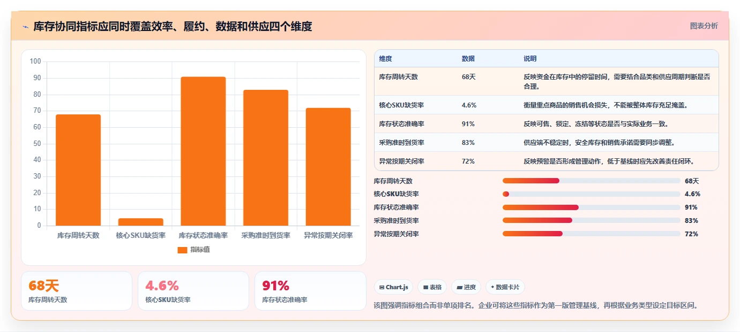Click the 核心SKU缺货率 x-axis label
740x332 pixels.
pyautogui.click(x=141, y=235)
